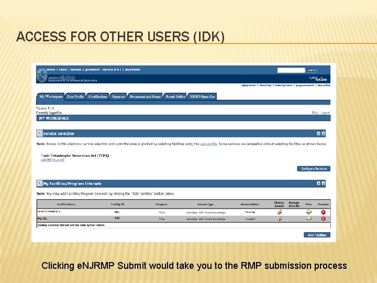Viewport: 377px width, 283px height.
Task: Click the user profile link in note
Action: (208, 144)
